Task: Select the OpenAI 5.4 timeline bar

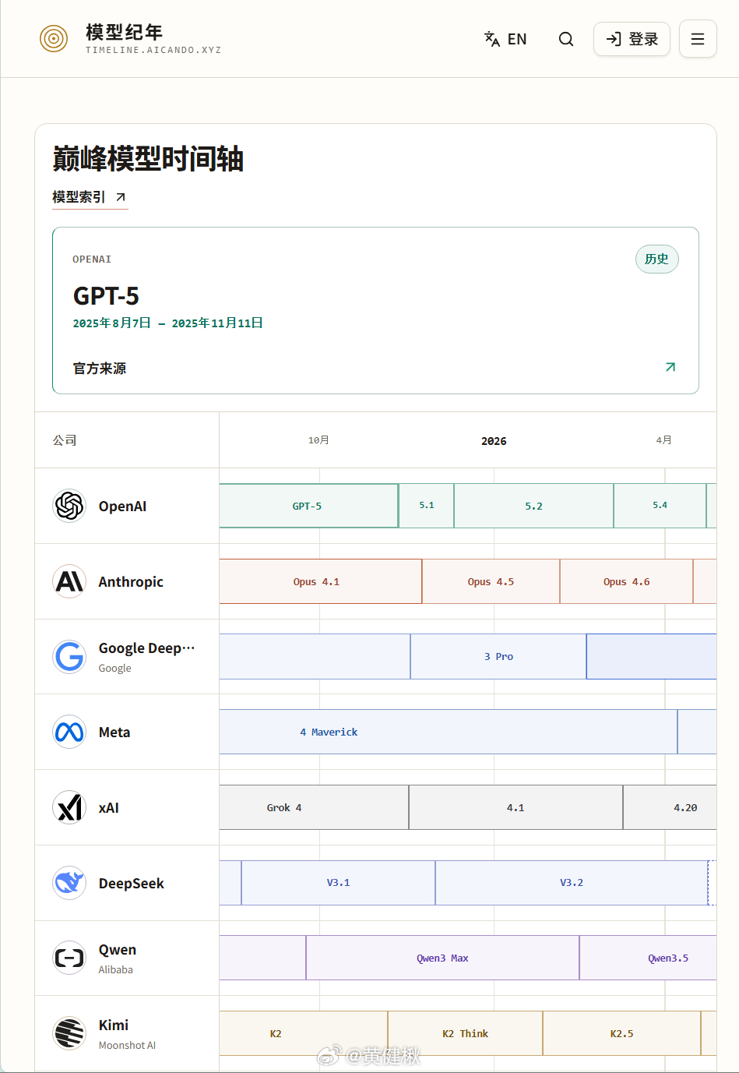Action: click(x=660, y=506)
